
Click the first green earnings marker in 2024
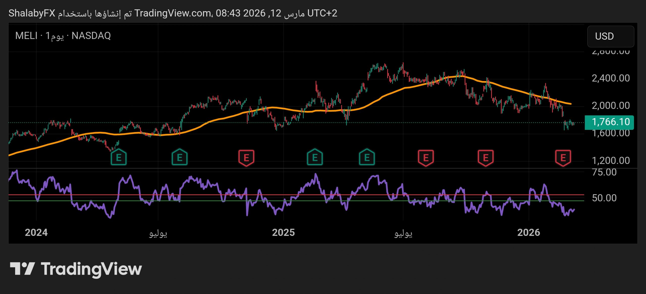(119, 158)
